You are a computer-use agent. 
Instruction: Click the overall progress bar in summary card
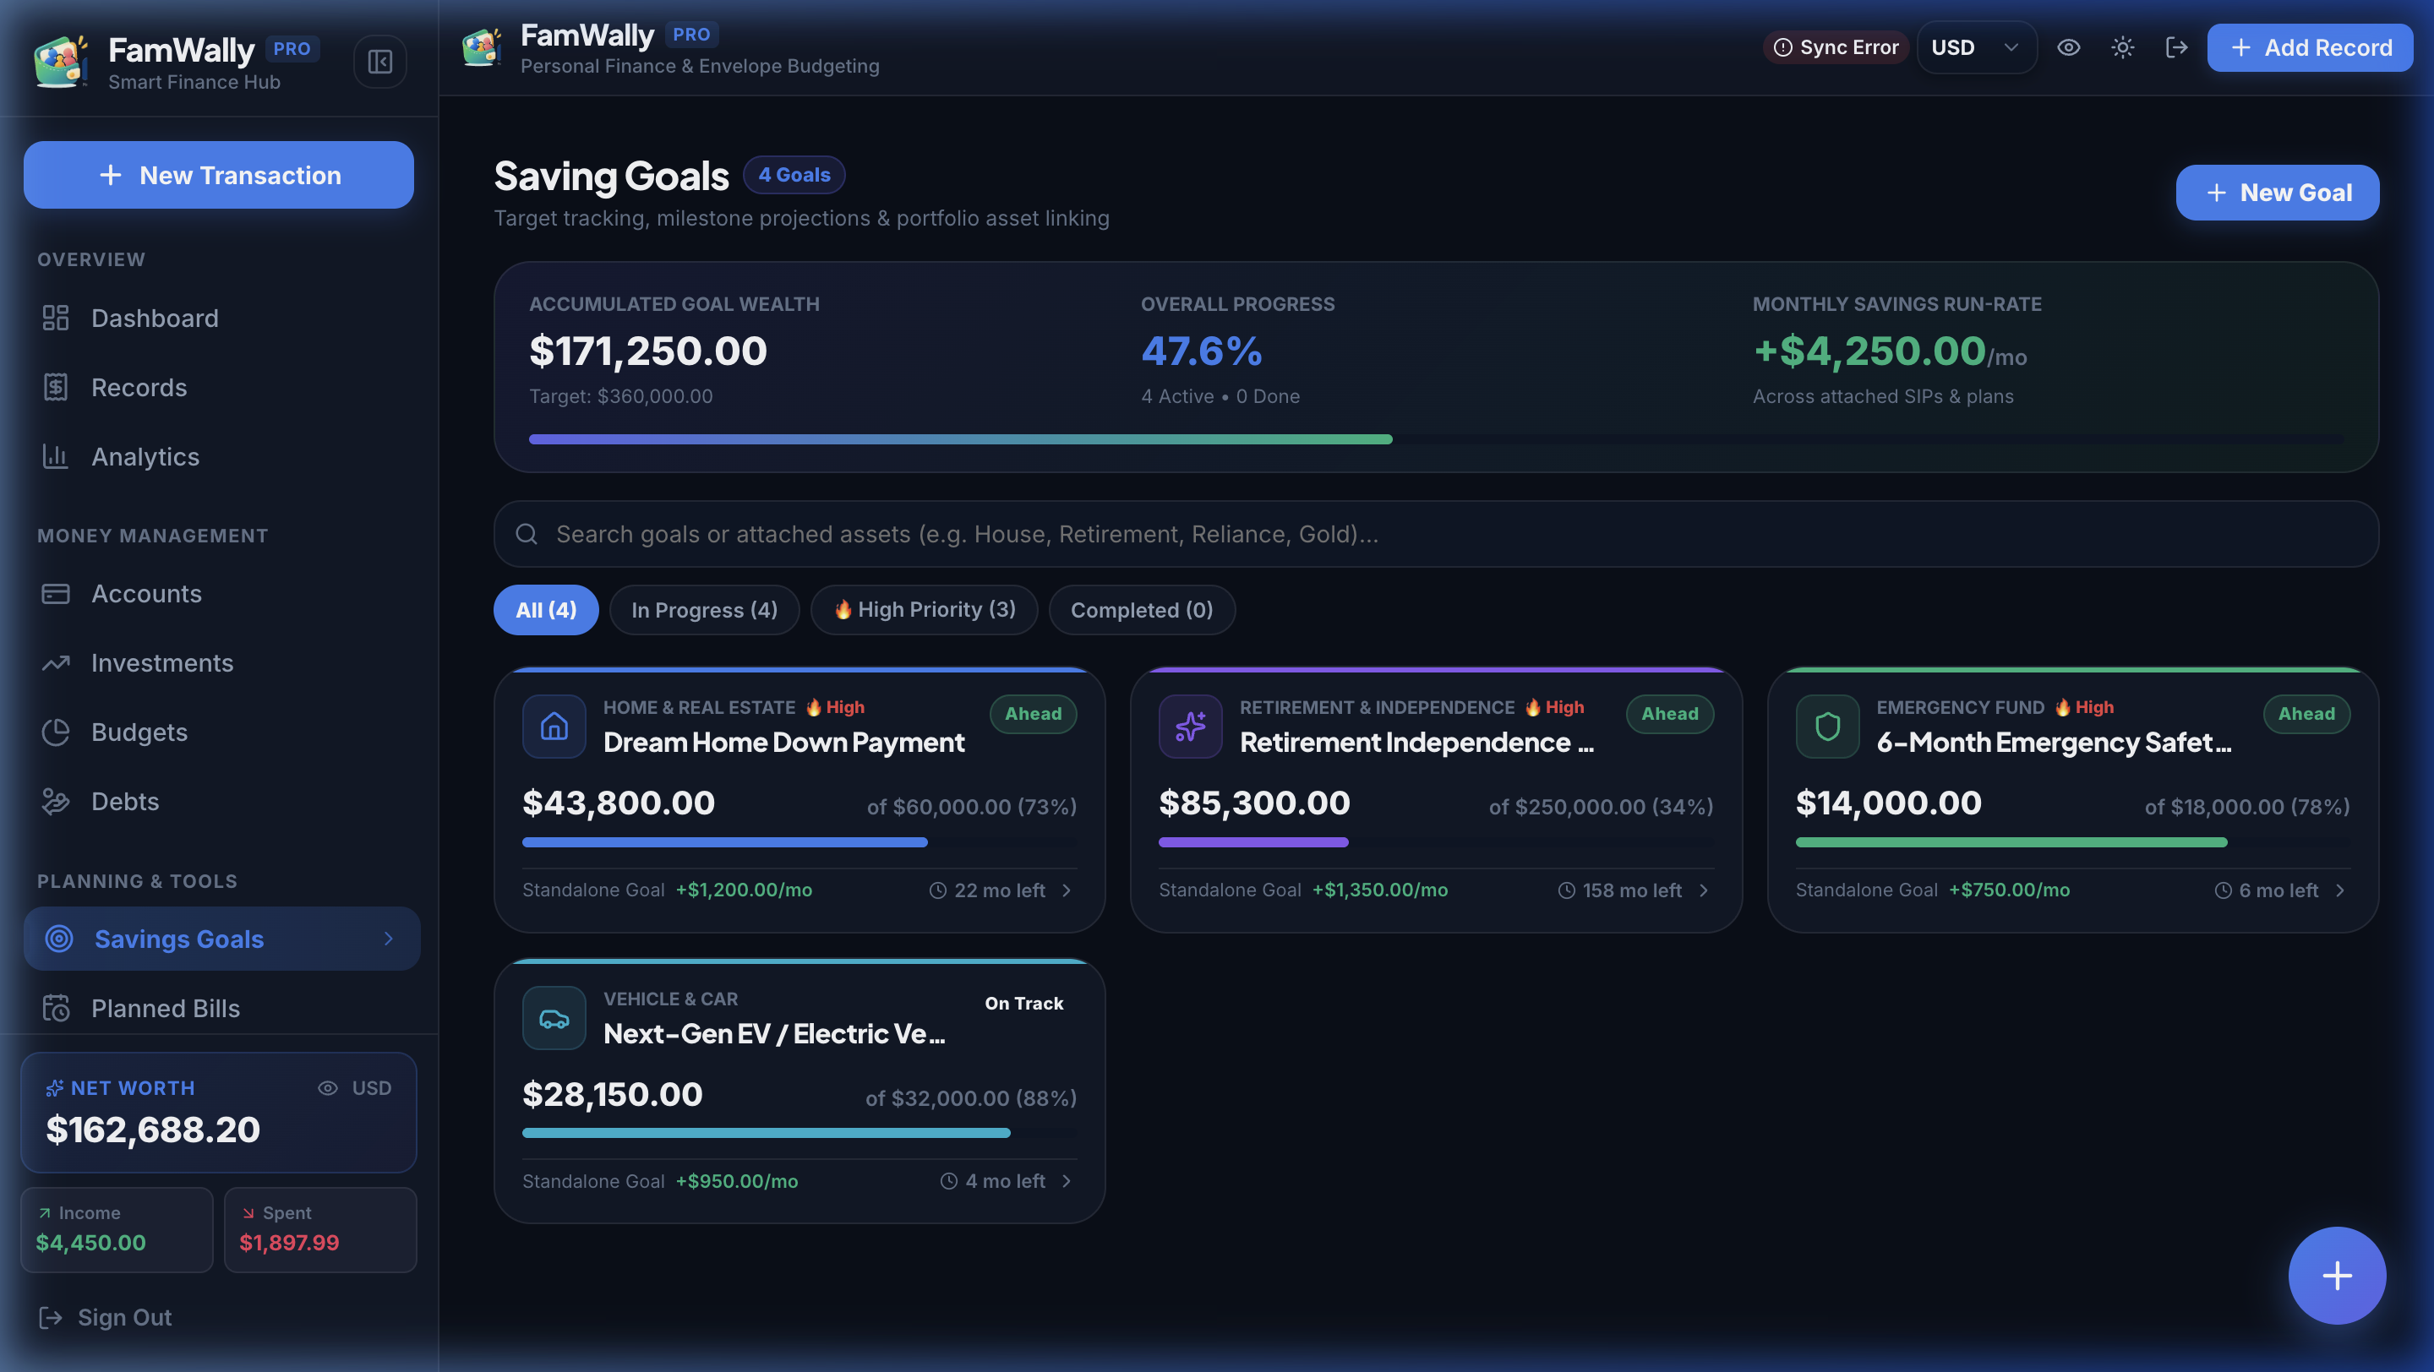1435,439
